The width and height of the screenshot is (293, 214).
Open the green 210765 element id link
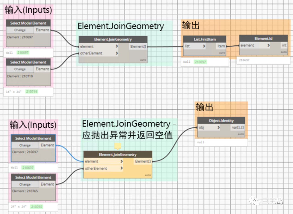click(37, 207)
